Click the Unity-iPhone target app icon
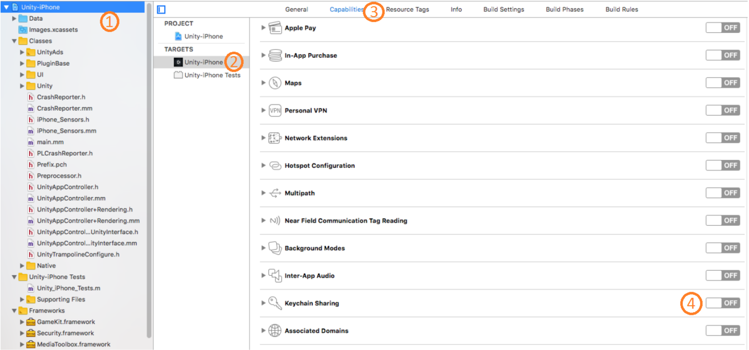The height and width of the screenshot is (350, 749). click(x=178, y=62)
